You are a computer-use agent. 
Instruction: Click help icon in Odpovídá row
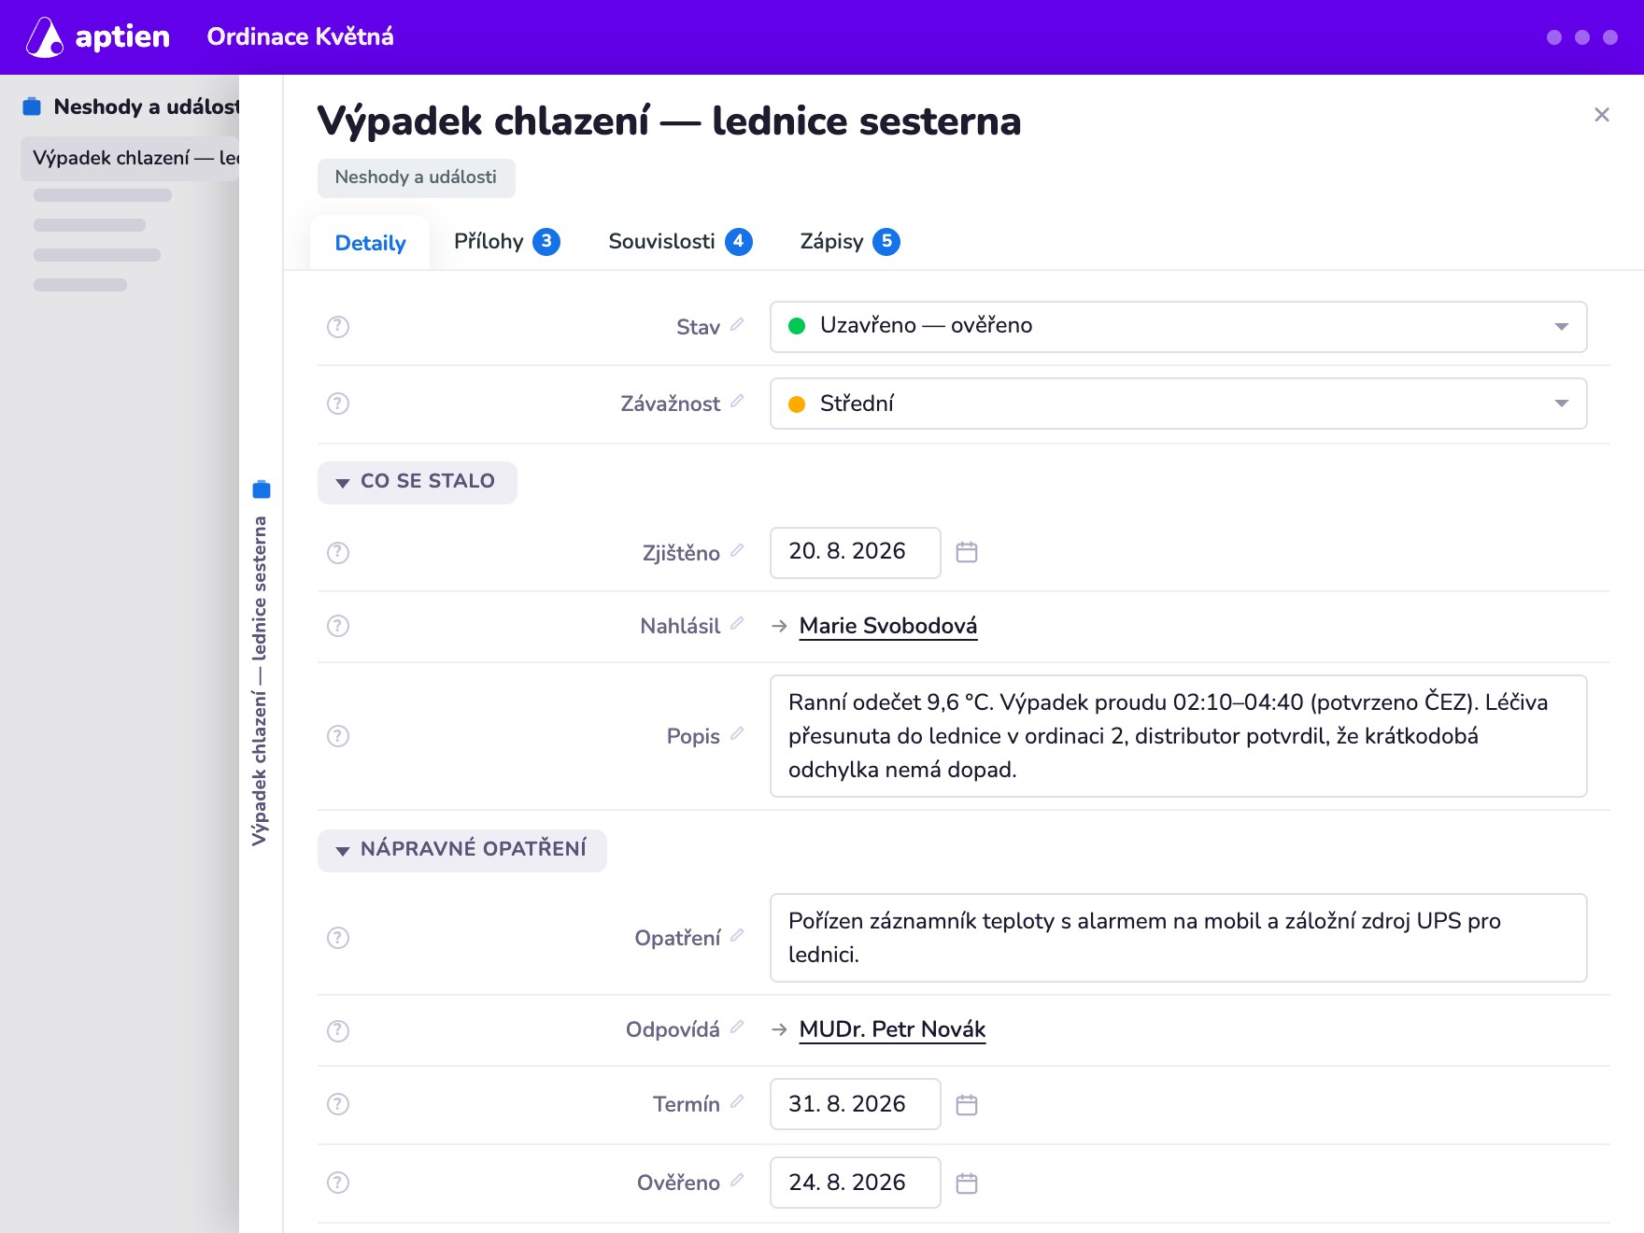coord(338,1031)
